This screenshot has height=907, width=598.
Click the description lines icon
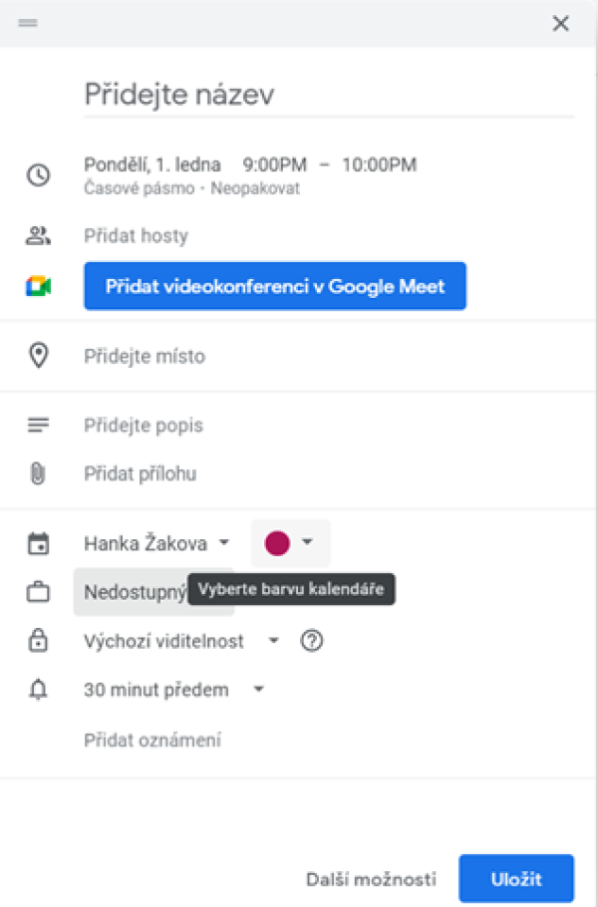pyautogui.click(x=38, y=426)
